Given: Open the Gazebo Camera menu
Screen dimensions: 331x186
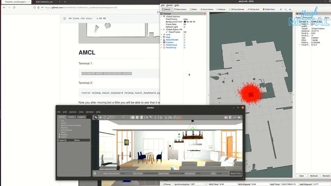Looking at the screenshot, I should pos(72,112).
